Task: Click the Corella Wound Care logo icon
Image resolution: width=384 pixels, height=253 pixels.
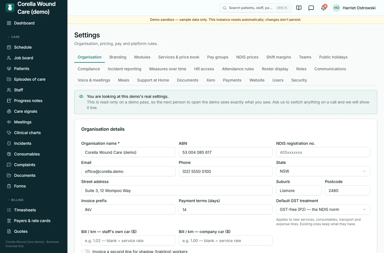Action: pyautogui.click(x=10, y=8)
